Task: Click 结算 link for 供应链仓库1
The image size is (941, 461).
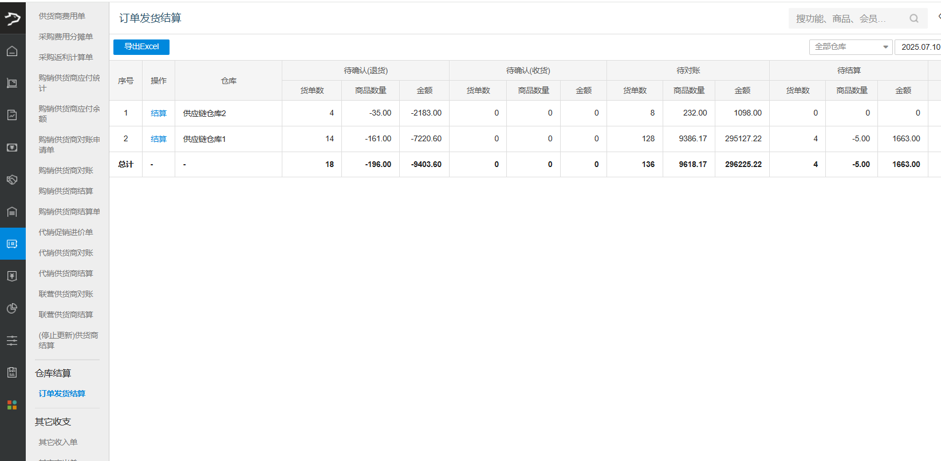Action: tap(159, 139)
